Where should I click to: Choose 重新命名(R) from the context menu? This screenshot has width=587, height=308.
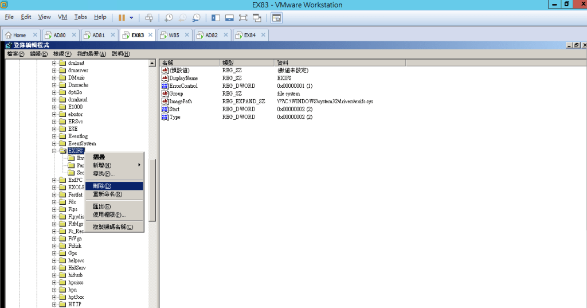coord(107,194)
